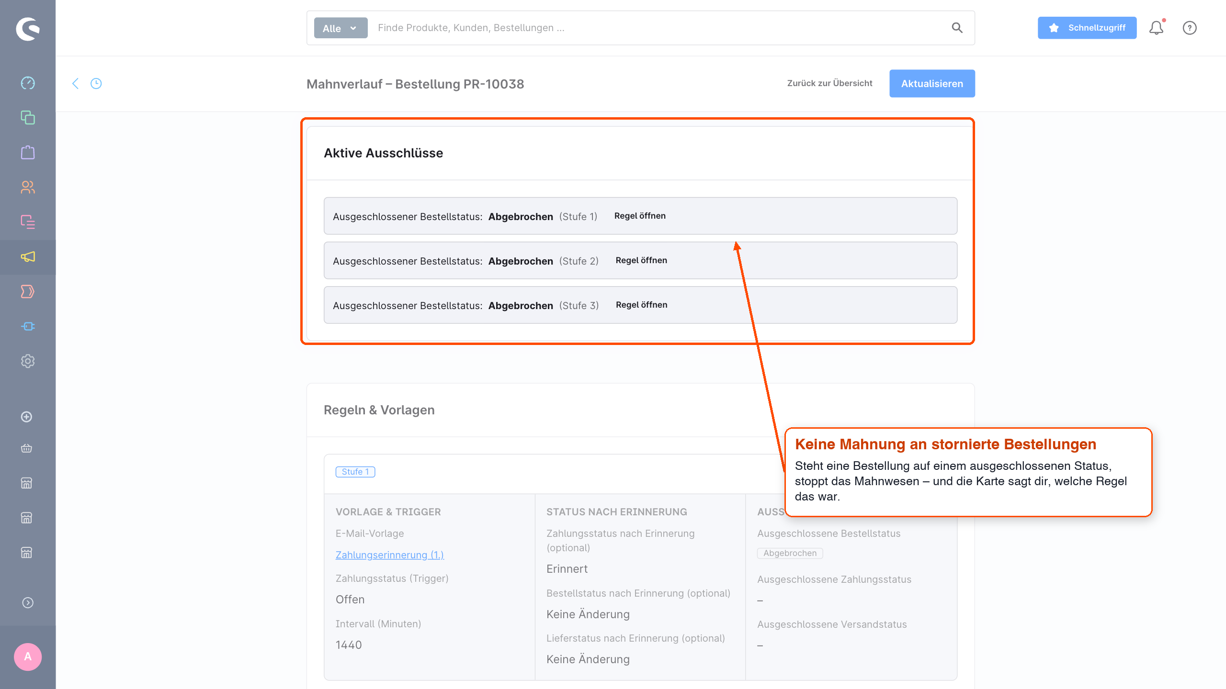The image size is (1226, 689).
Task: Click the Abgebrochen status tag
Action: pyautogui.click(x=790, y=553)
